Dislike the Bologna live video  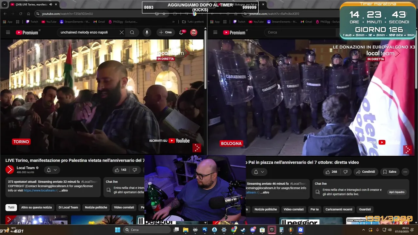pyautogui.click(x=346, y=172)
